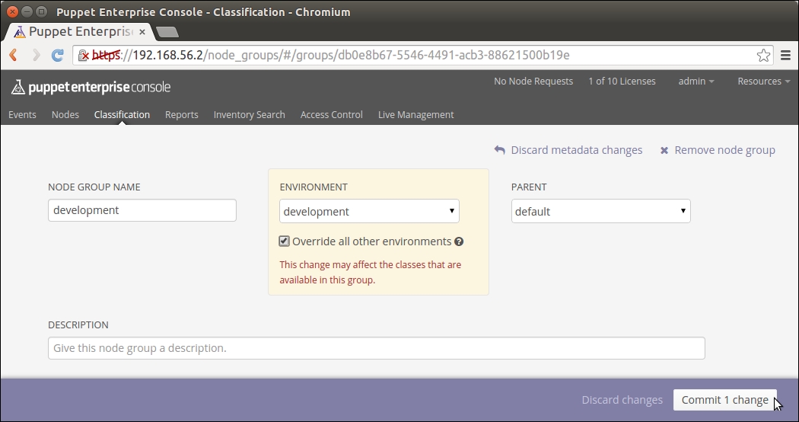Image resolution: width=799 pixels, height=422 pixels.
Task: Open the Environment dropdown
Action: tap(369, 212)
